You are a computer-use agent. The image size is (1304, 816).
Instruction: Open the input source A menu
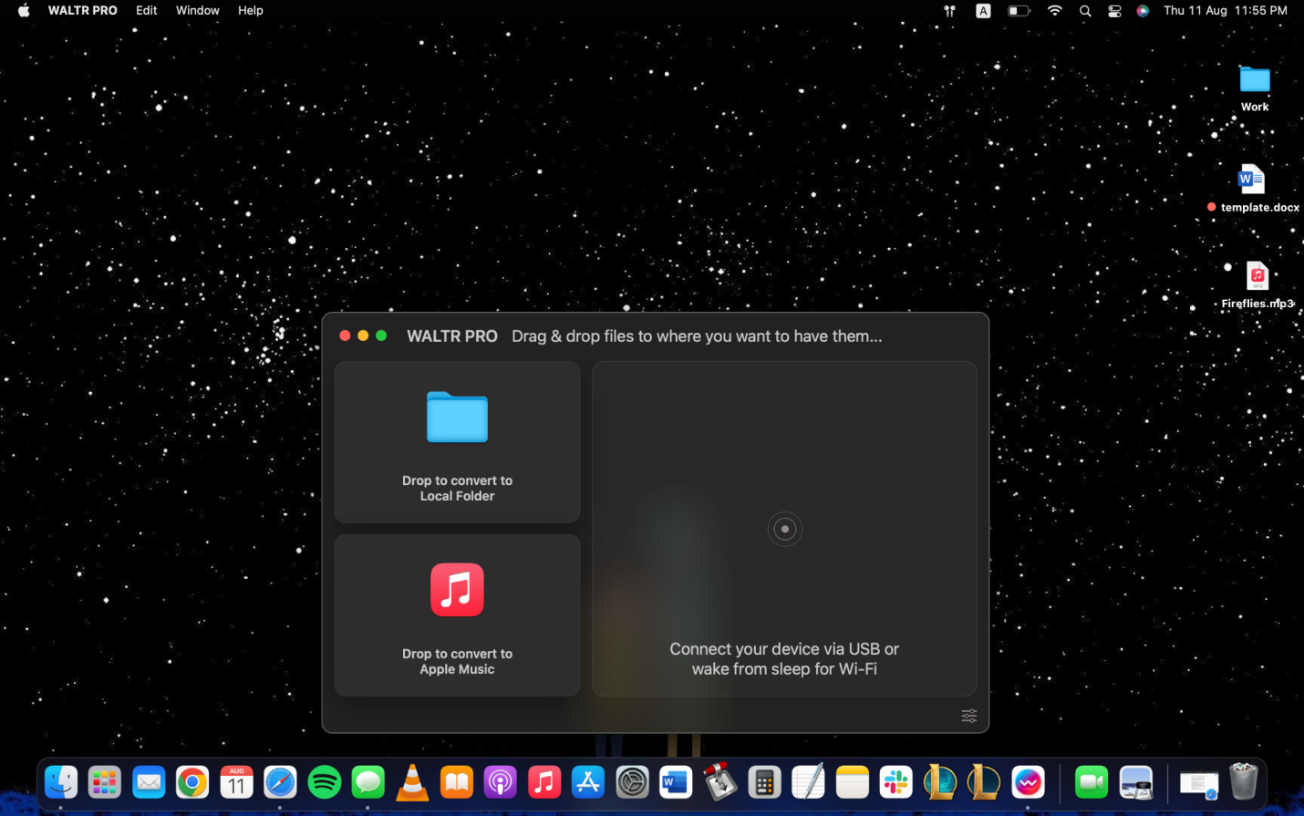pyautogui.click(x=983, y=11)
